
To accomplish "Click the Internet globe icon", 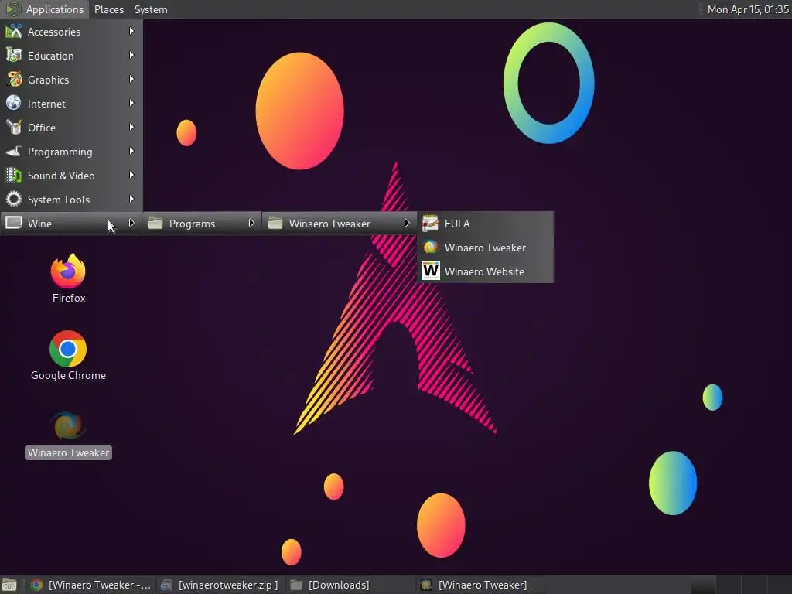I will pyautogui.click(x=14, y=103).
